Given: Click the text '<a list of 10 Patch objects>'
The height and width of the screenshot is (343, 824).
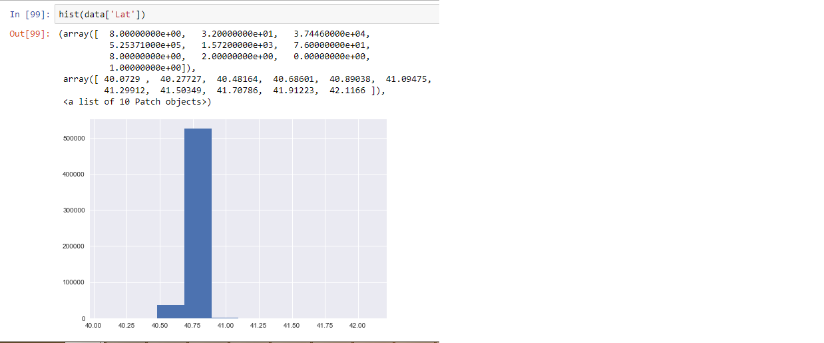Looking at the screenshot, I should [136, 102].
